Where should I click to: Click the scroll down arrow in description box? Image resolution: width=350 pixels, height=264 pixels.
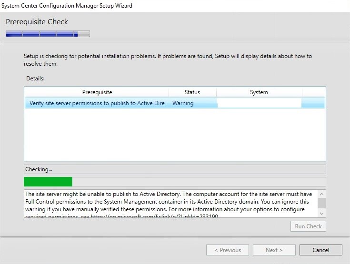pyautogui.click(x=321, y=214)
